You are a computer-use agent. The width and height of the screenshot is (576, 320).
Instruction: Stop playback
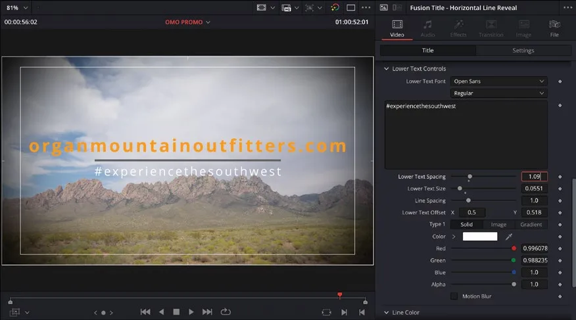tap(176, 312)
